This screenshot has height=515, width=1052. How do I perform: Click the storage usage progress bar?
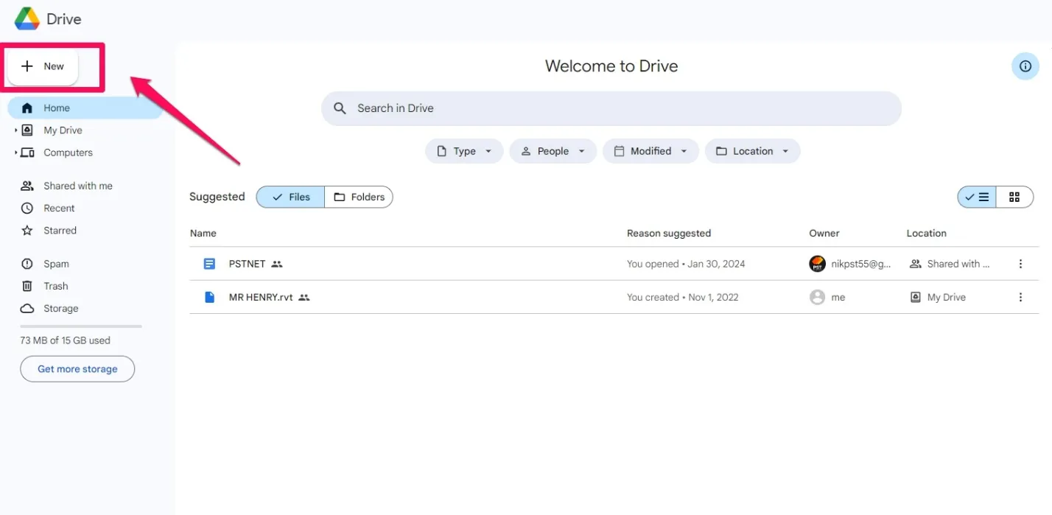[x=80, y=325]
